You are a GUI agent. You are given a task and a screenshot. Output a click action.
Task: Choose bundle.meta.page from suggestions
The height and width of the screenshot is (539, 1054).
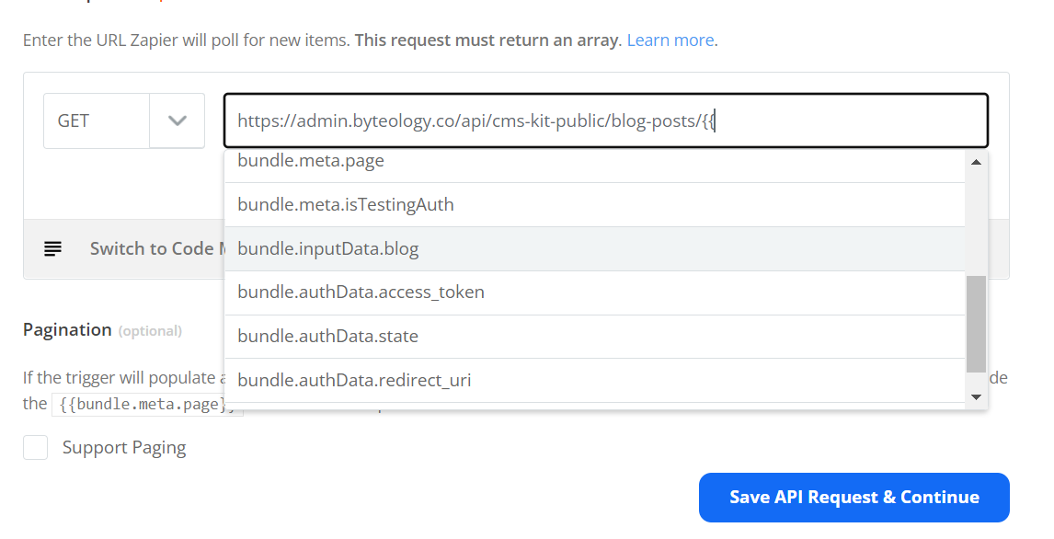tap(595, 162)
